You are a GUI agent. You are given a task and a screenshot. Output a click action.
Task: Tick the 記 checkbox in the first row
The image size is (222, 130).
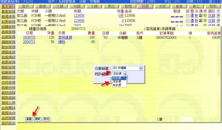tap(187, 16)
